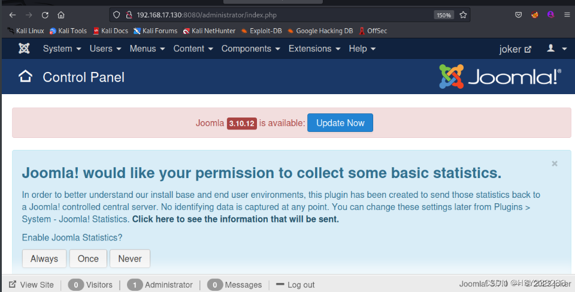Click Log out in the status bar
This screenshot has height=292, width=575.
pos(295,285)
